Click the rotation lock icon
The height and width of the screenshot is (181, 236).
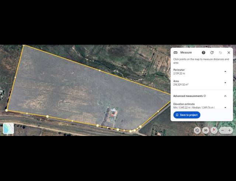197,130
